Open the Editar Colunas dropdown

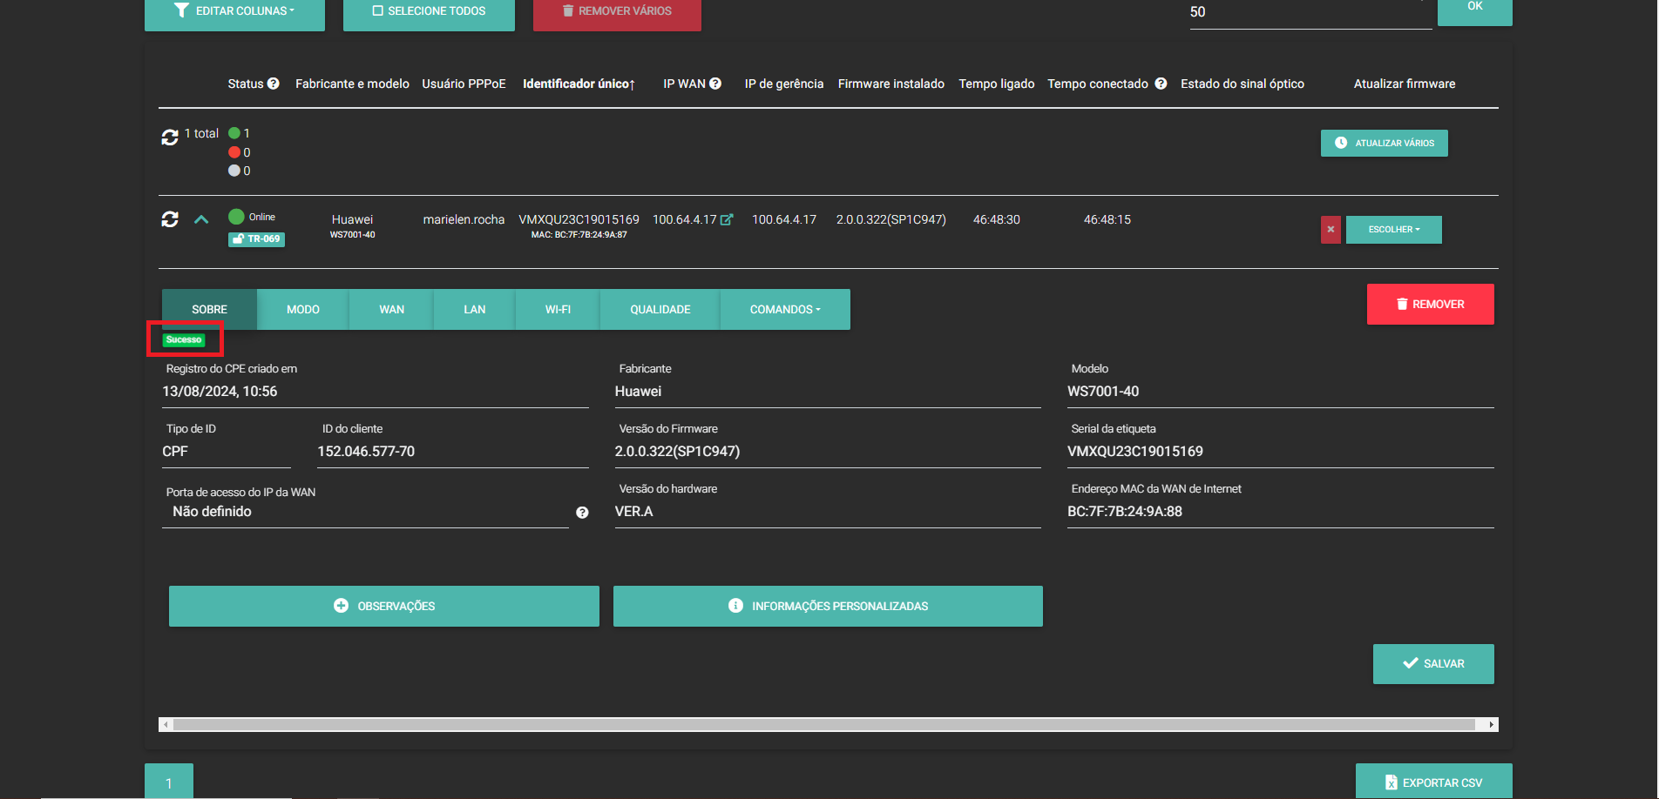click(234, 11)
